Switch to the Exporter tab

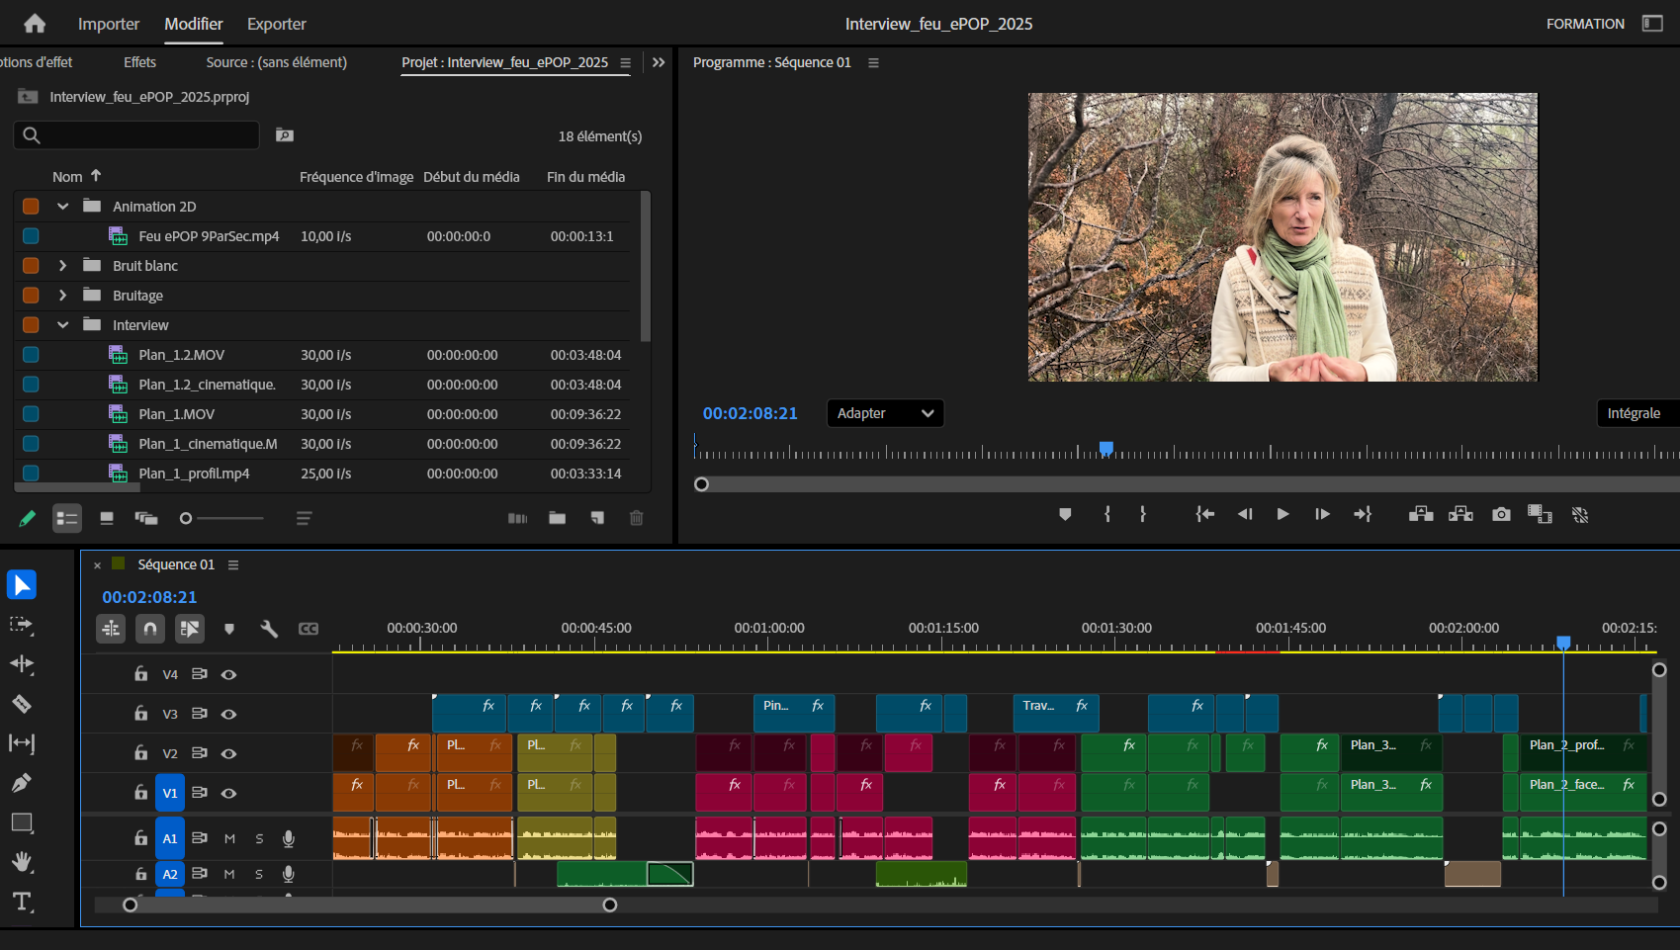pos(276,24)
